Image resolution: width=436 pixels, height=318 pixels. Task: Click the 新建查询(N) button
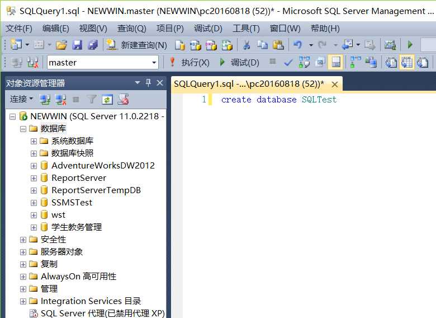(x=137, y=45)
